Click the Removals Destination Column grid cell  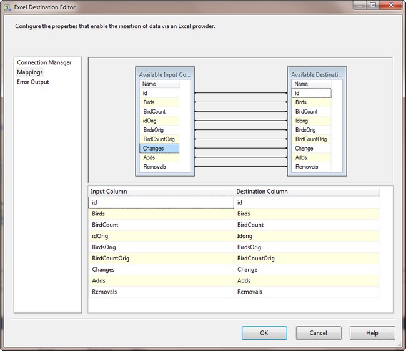tap(307, 292)
